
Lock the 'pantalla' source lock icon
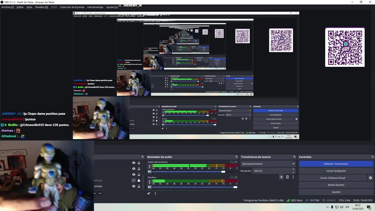[x=139, y=186]
